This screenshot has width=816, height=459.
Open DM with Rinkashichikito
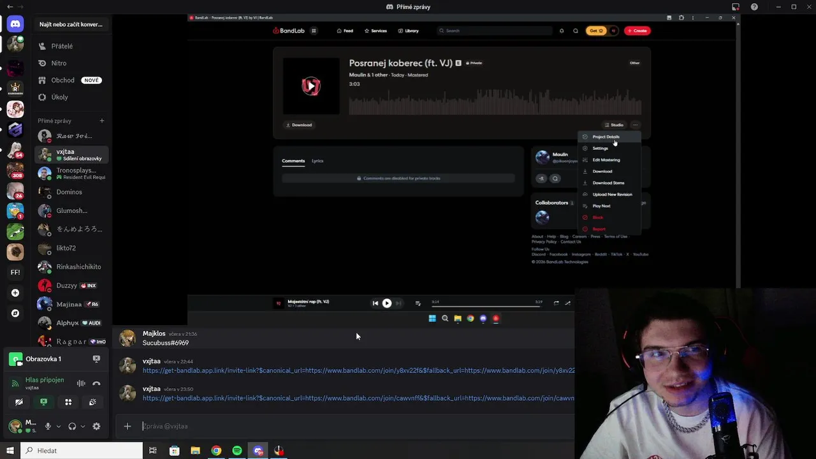[71, 266]
